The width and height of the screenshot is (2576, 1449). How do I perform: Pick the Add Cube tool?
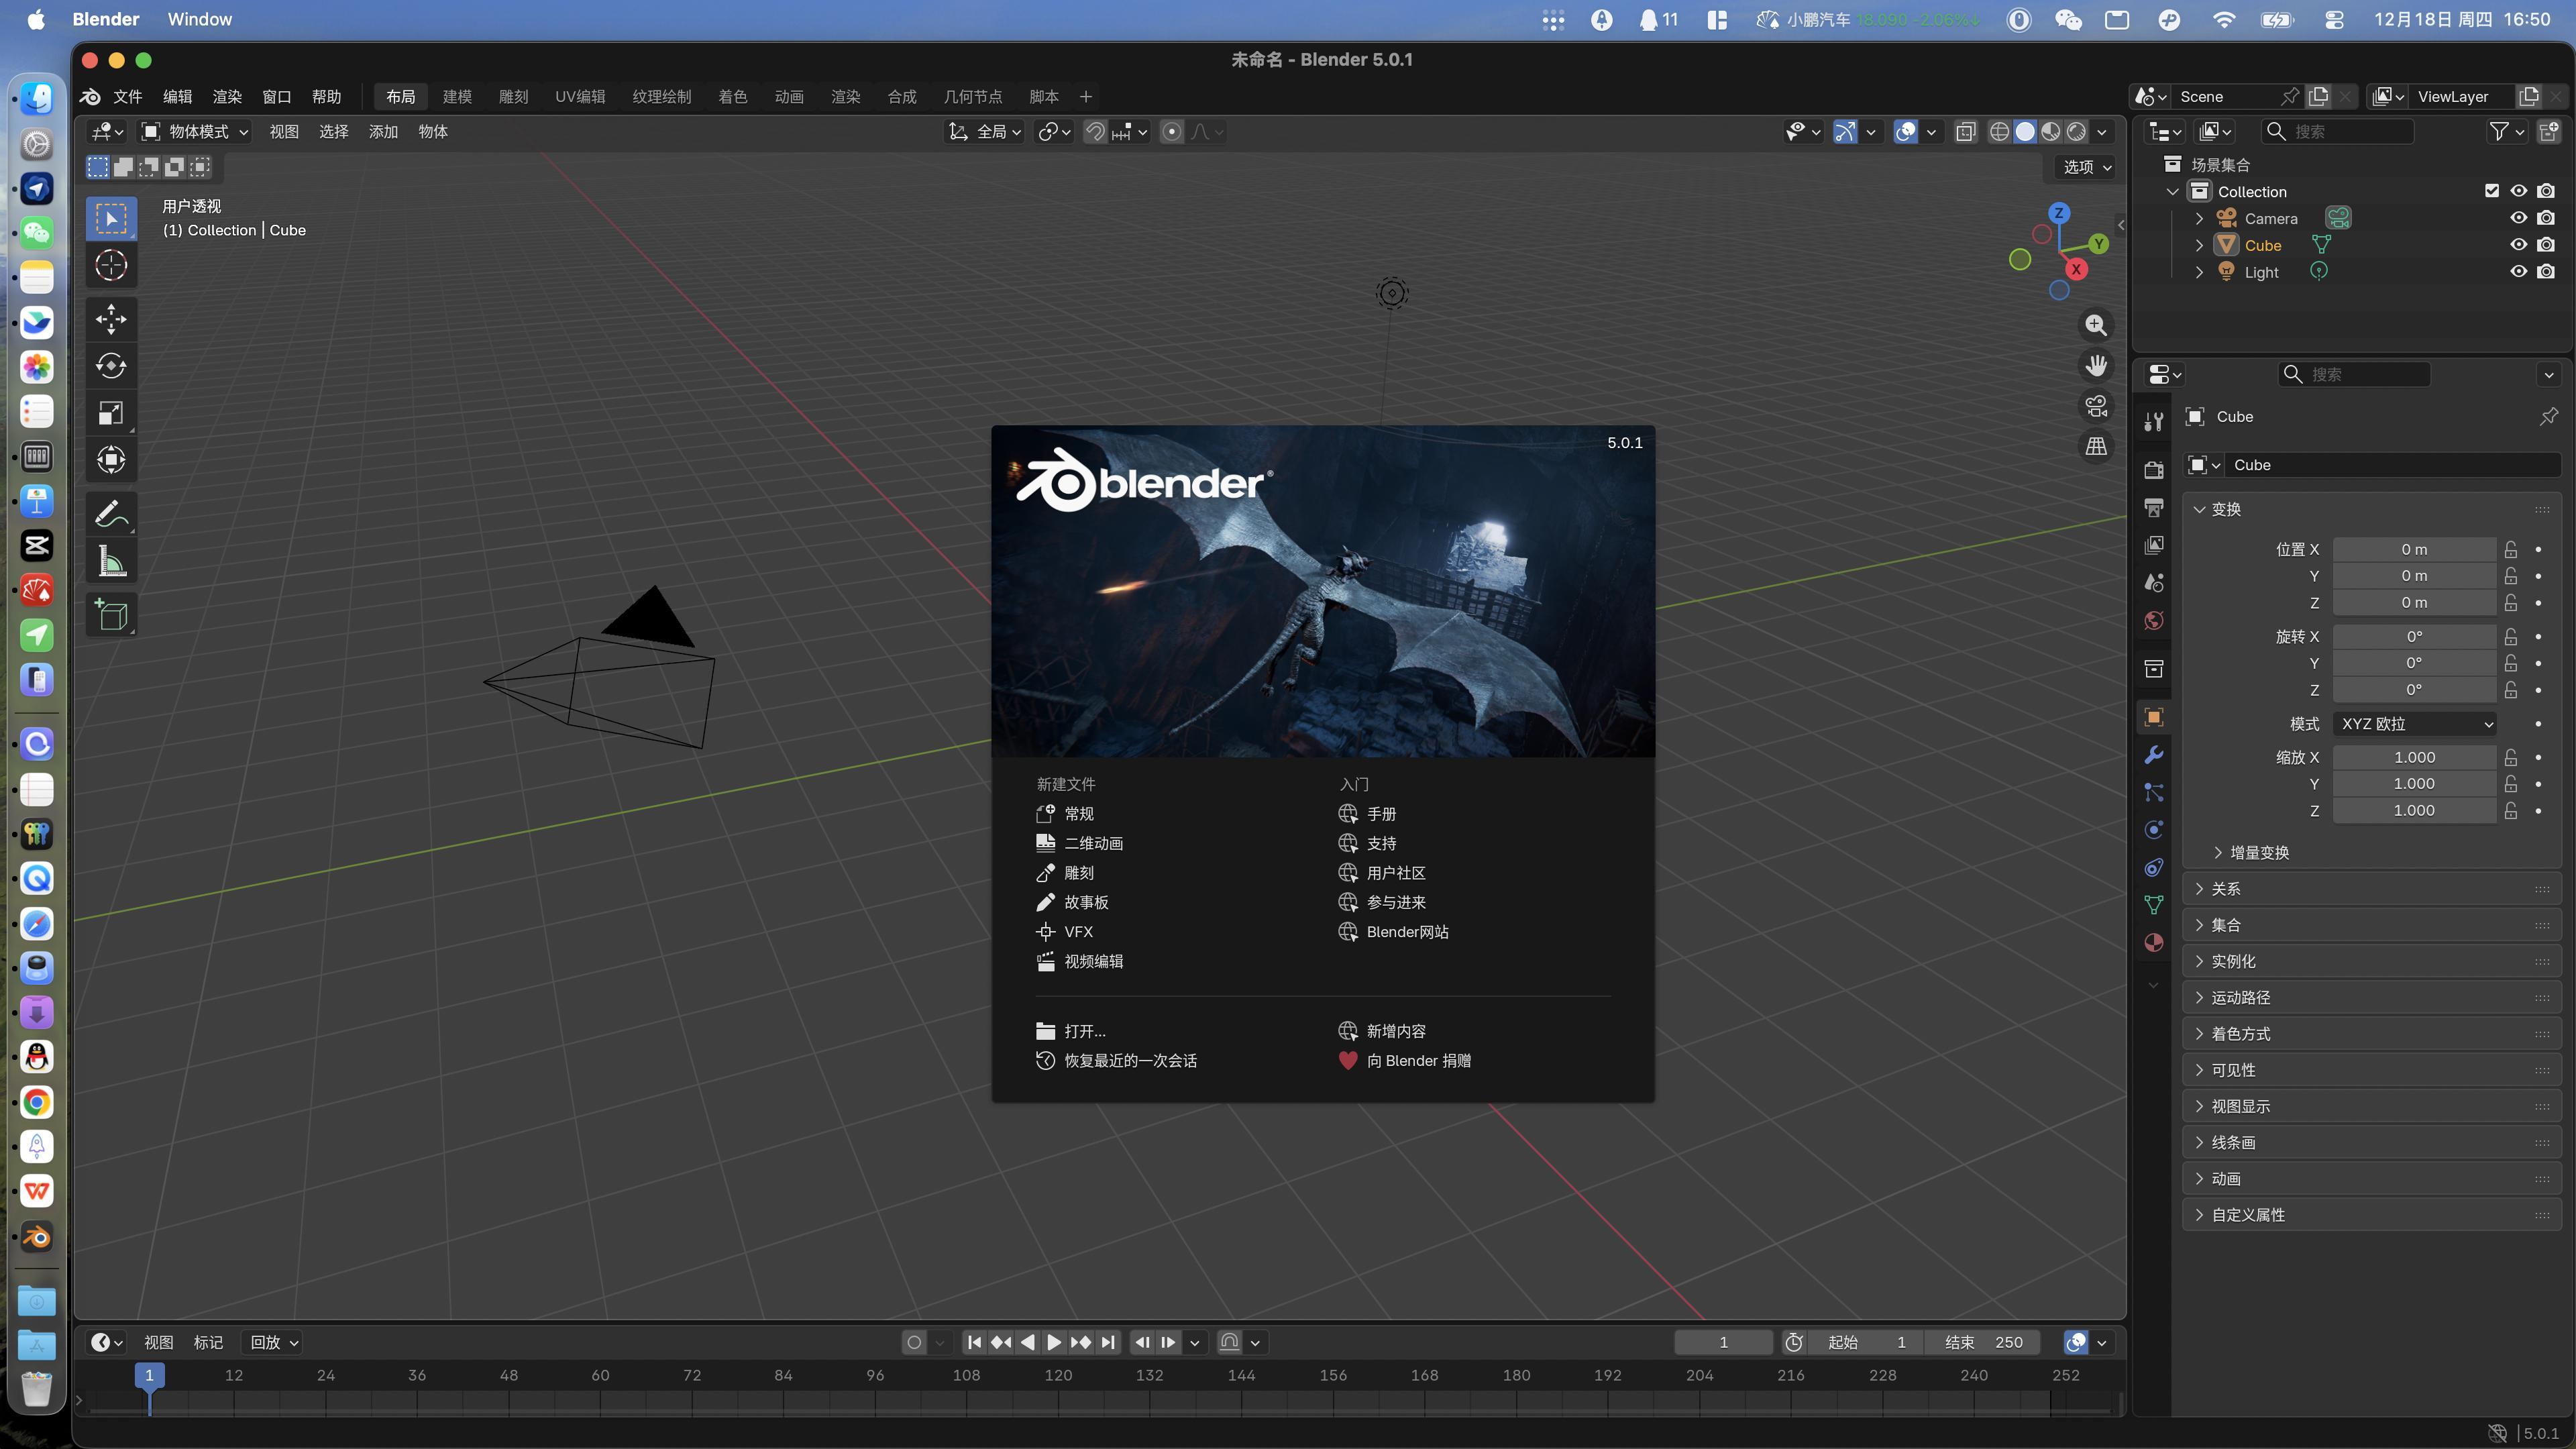[x=111, y=615]
